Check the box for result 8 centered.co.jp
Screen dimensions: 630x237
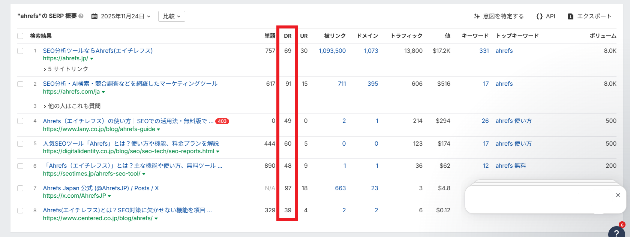coord(20,210)
